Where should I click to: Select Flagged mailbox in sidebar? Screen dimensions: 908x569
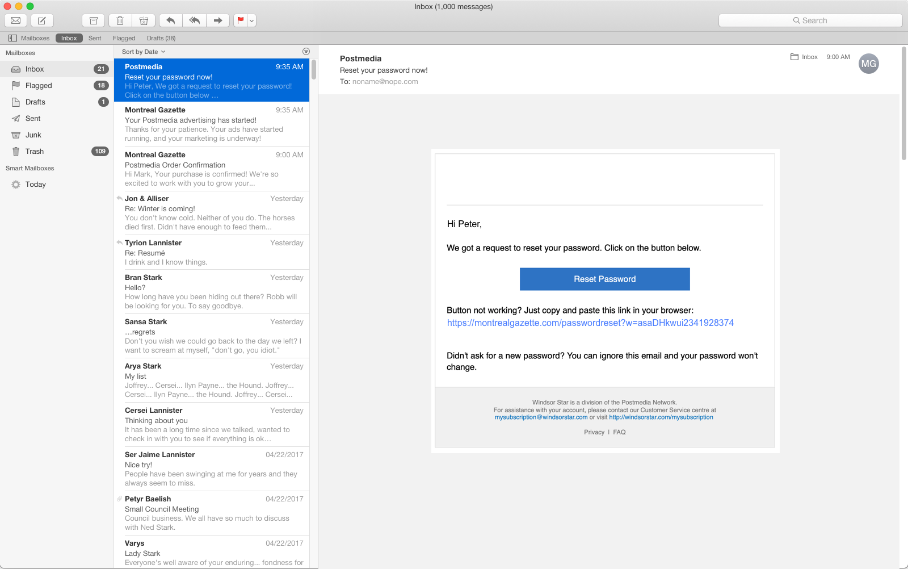pos(57,86)
